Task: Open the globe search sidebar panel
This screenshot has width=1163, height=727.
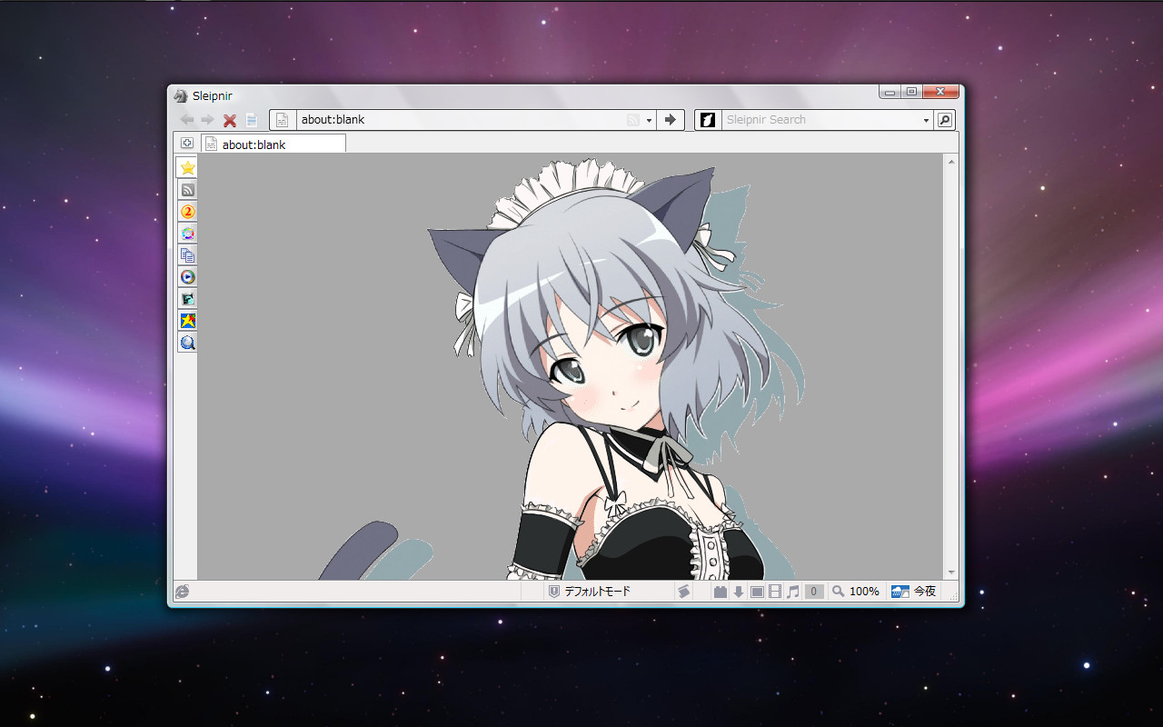Action: coord(187,343)
